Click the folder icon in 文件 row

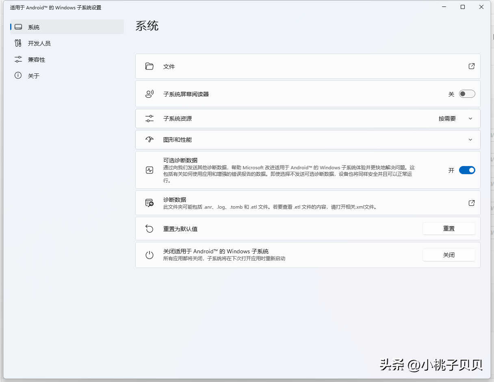(x=149, y=66)
